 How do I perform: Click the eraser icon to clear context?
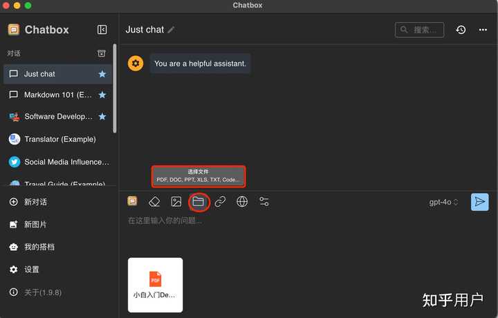[x=154, y=202]
